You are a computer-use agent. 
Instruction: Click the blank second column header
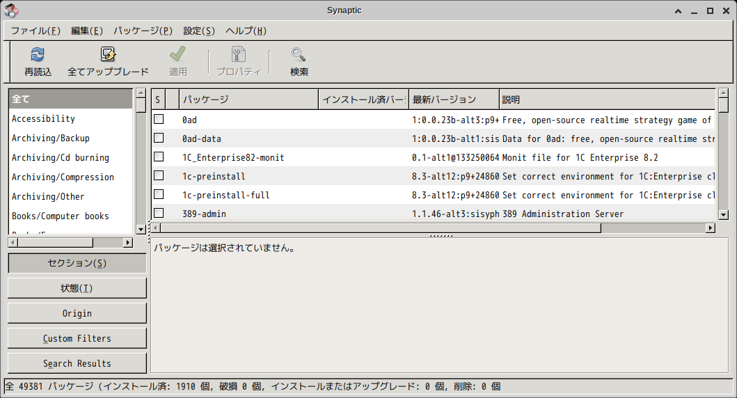click(173, 99)
